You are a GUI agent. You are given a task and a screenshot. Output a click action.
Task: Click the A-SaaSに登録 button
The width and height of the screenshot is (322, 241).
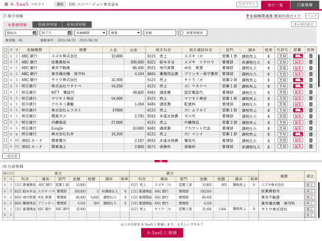coord(162,233)
